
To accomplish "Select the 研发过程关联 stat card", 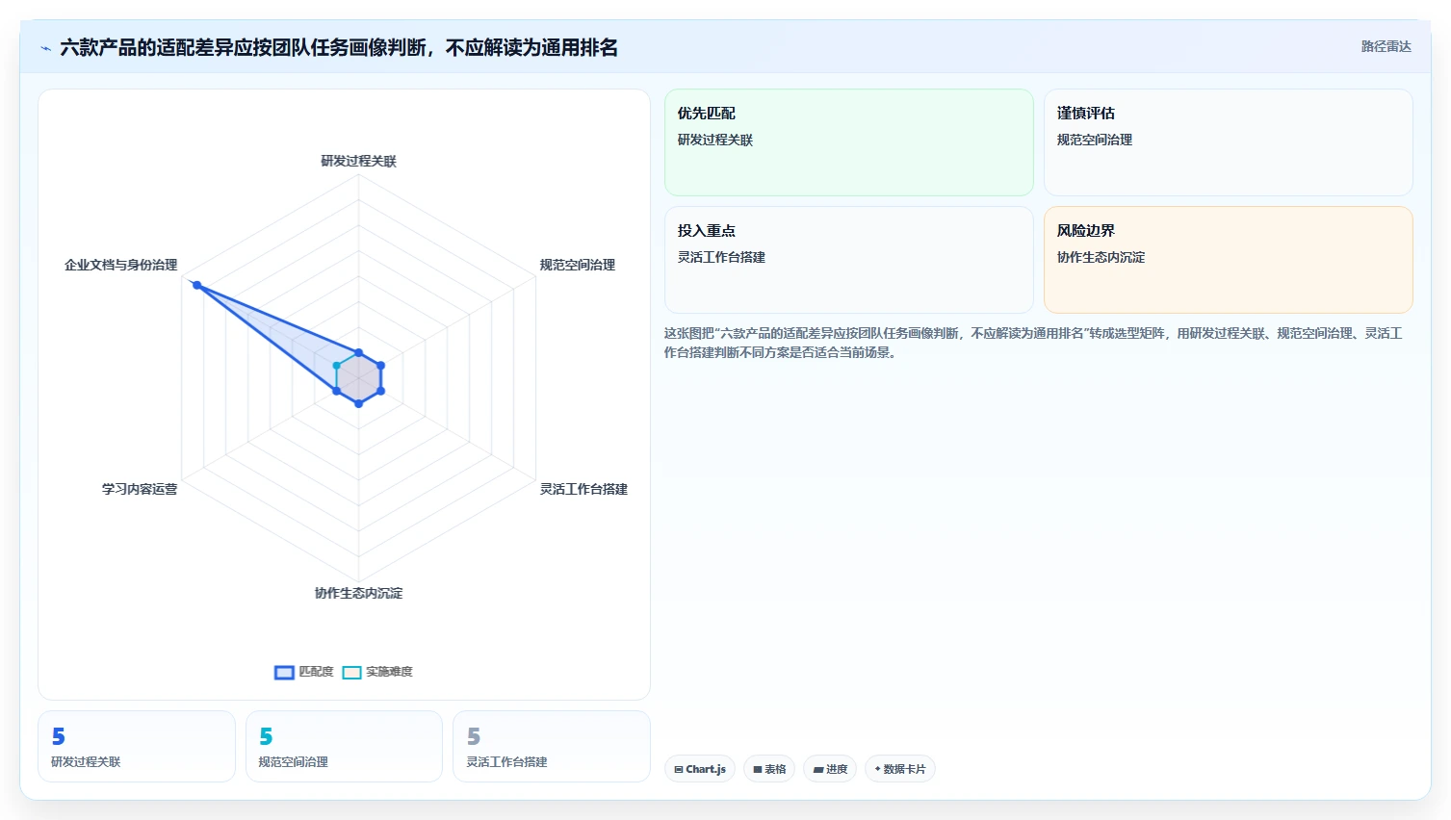I will pyautogui.click(x=137, y=747).
